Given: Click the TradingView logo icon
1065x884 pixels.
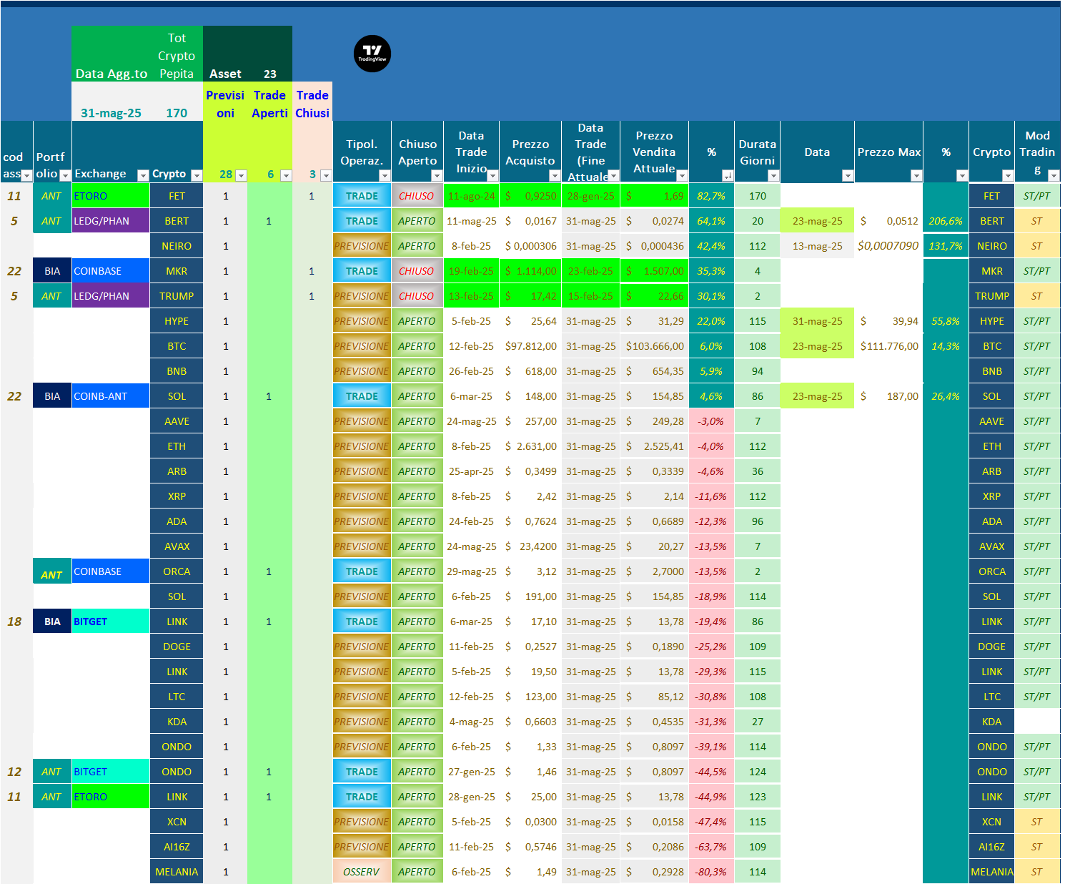Looking at the screenshot, I should 372,54.
